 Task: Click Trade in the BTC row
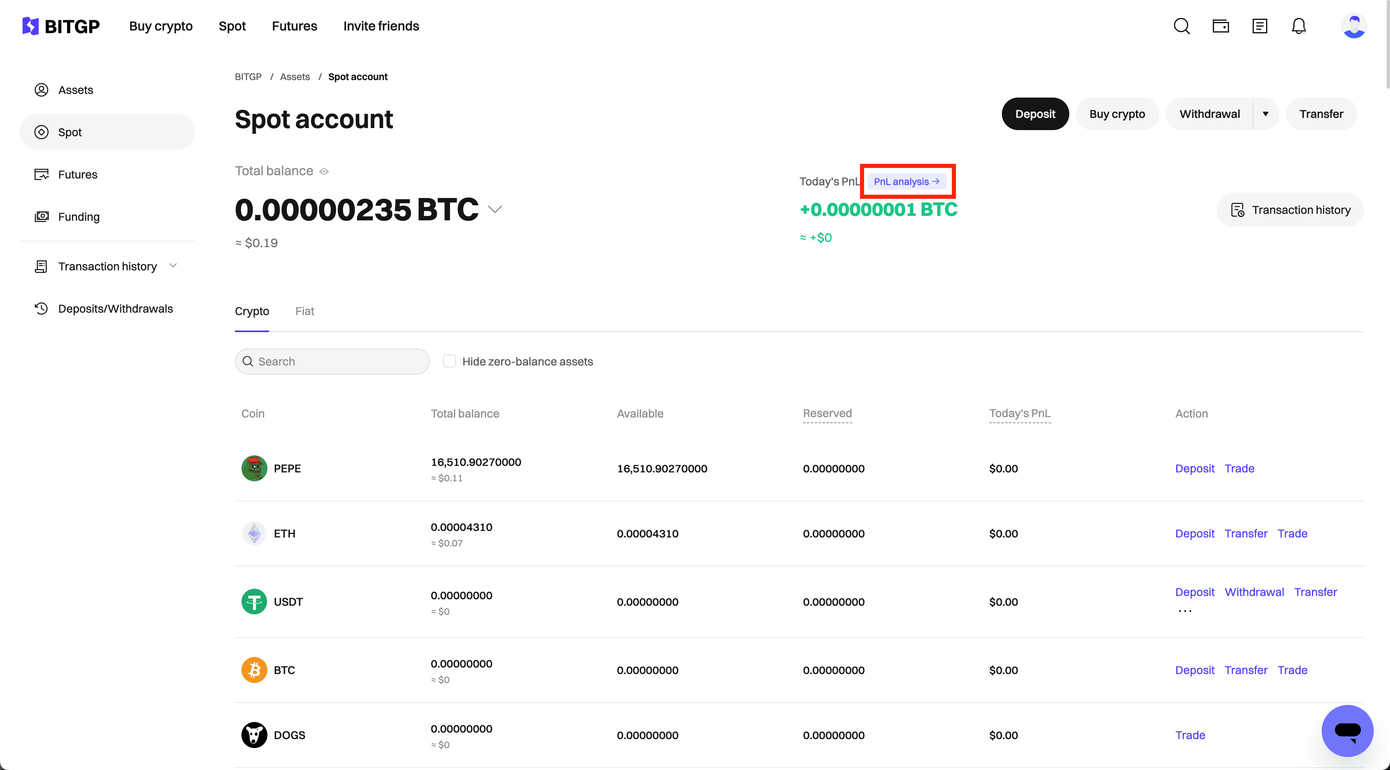(x=1292, y=670)
